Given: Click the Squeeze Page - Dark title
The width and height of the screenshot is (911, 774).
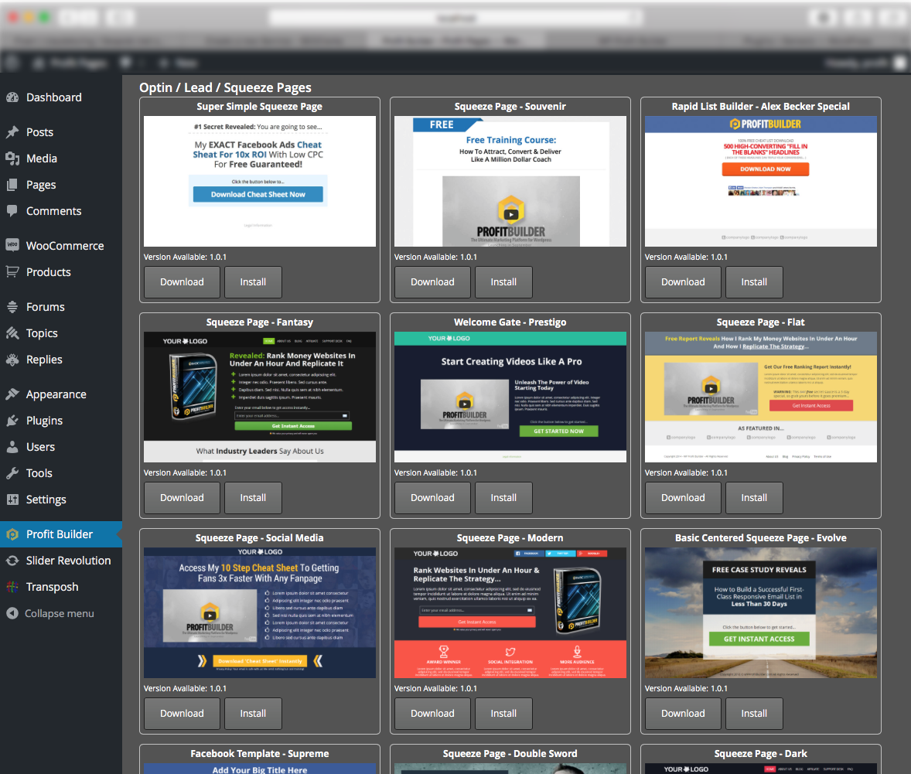Looking at the screenshot, I should [x=760, y=754].
